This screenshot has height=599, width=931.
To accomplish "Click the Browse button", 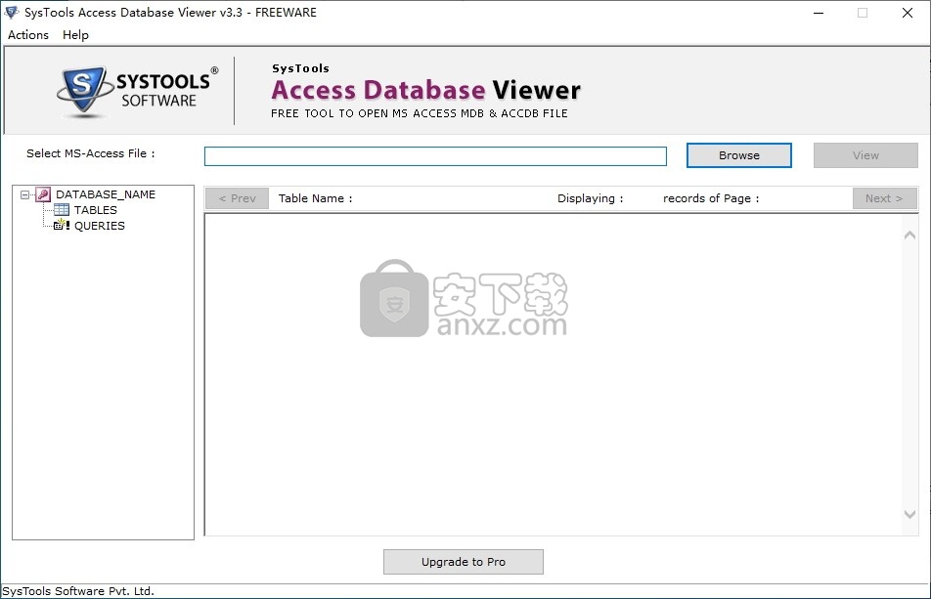I will click(738, 155).
